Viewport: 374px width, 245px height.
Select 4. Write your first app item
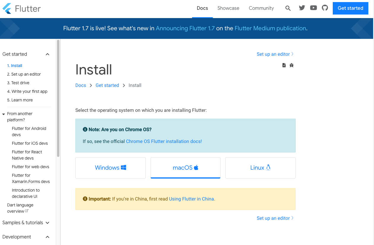[x=27, y=92]
